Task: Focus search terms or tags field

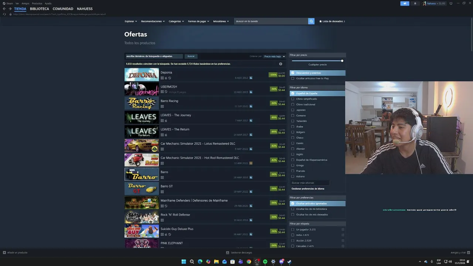Action: coord(154,56)
